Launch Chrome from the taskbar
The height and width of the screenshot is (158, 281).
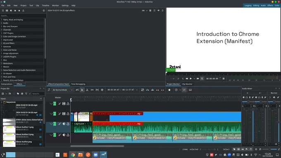(x=73, y=155)
